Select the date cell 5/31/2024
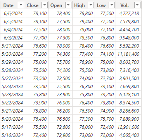Screen dimensions: 142x140 tap(12, 46)
